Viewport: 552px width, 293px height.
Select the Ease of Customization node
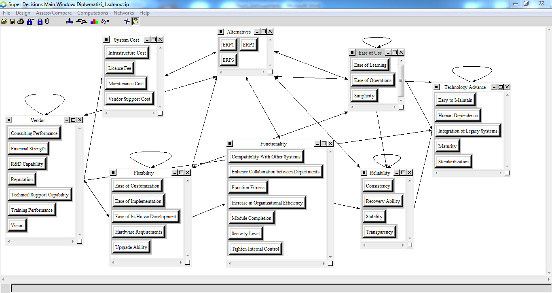(137, 186)
